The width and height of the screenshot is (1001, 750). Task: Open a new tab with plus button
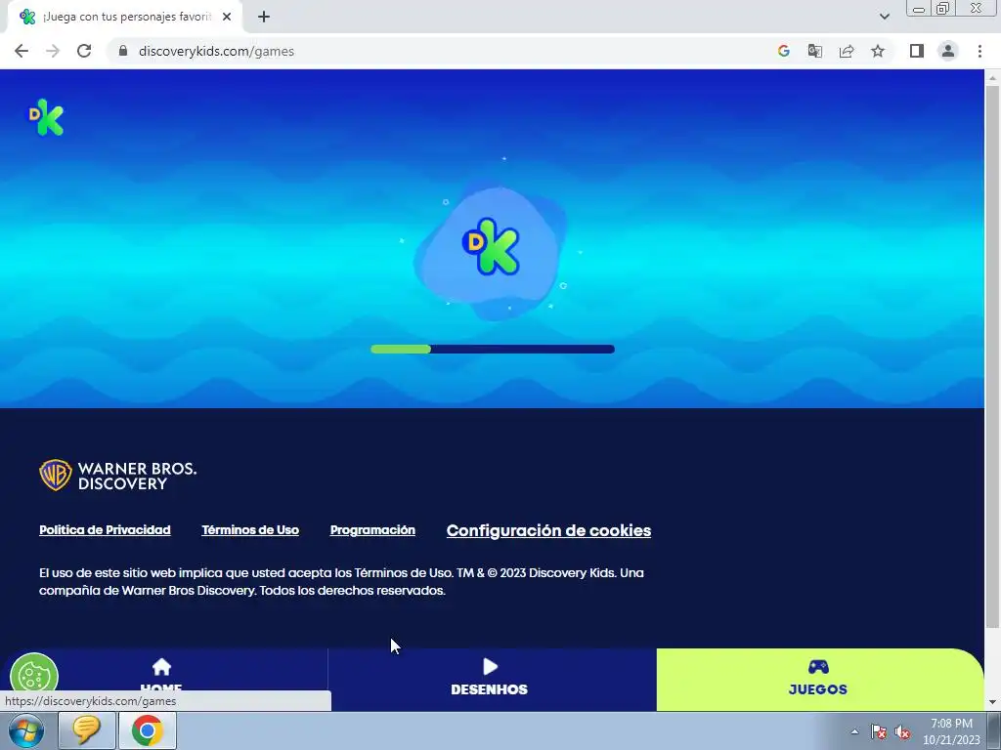[x=264, y=18]
